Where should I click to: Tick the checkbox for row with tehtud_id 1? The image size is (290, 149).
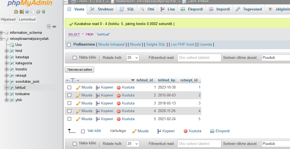[69, 87]
